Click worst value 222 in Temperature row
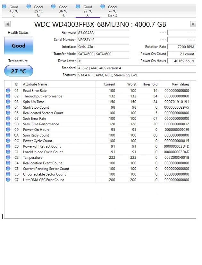The height and width of the screenshot is (265, 202). 133,158
